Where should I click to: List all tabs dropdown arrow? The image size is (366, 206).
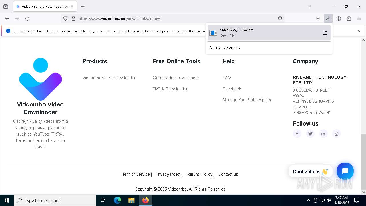click(309, 6)
